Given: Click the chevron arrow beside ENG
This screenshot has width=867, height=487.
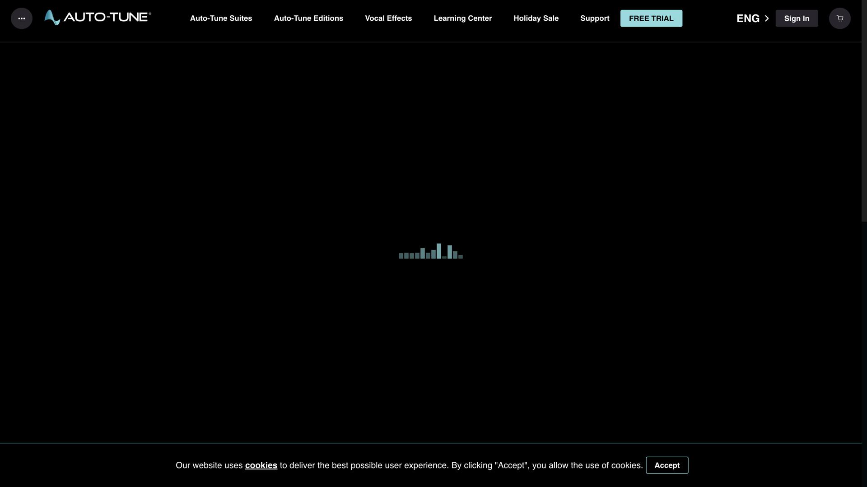Looking at the screenshot, I should click(x=767, y=18).
